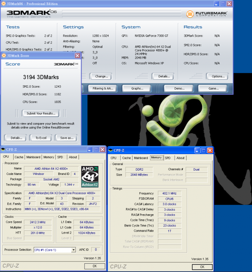Click the 3DMark06 title bar app icon
This screenshot has height=272, width=252.
pos(3,4)
